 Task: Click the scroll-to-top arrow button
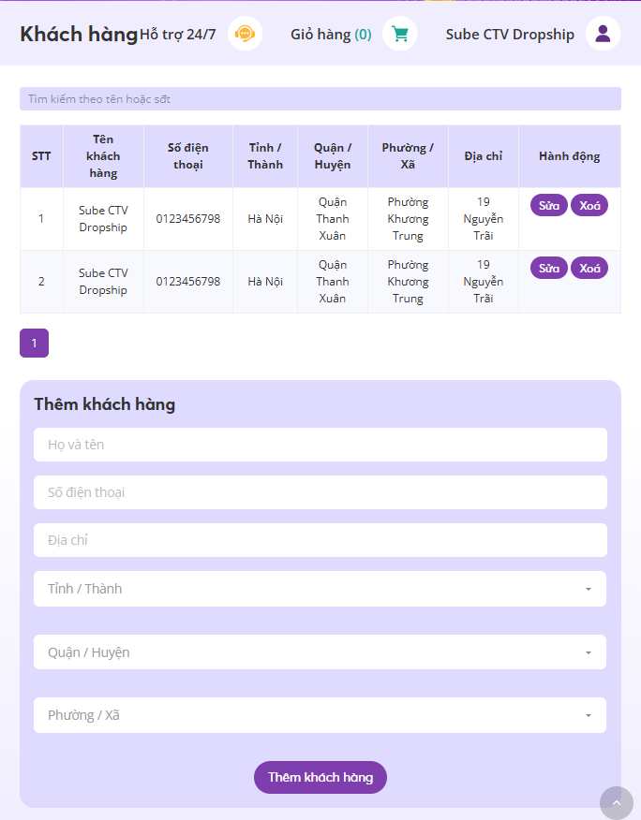(x=617, y=803)
